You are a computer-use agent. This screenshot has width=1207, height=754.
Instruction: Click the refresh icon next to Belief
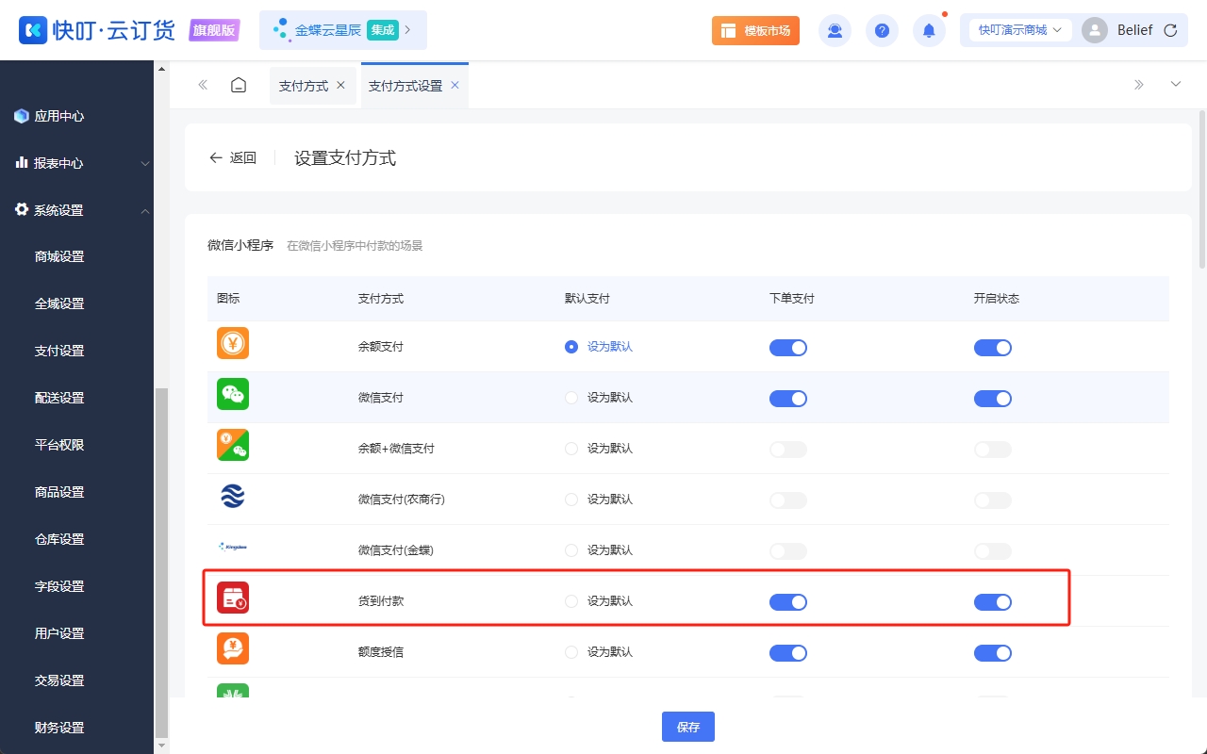pos(1170,30)
